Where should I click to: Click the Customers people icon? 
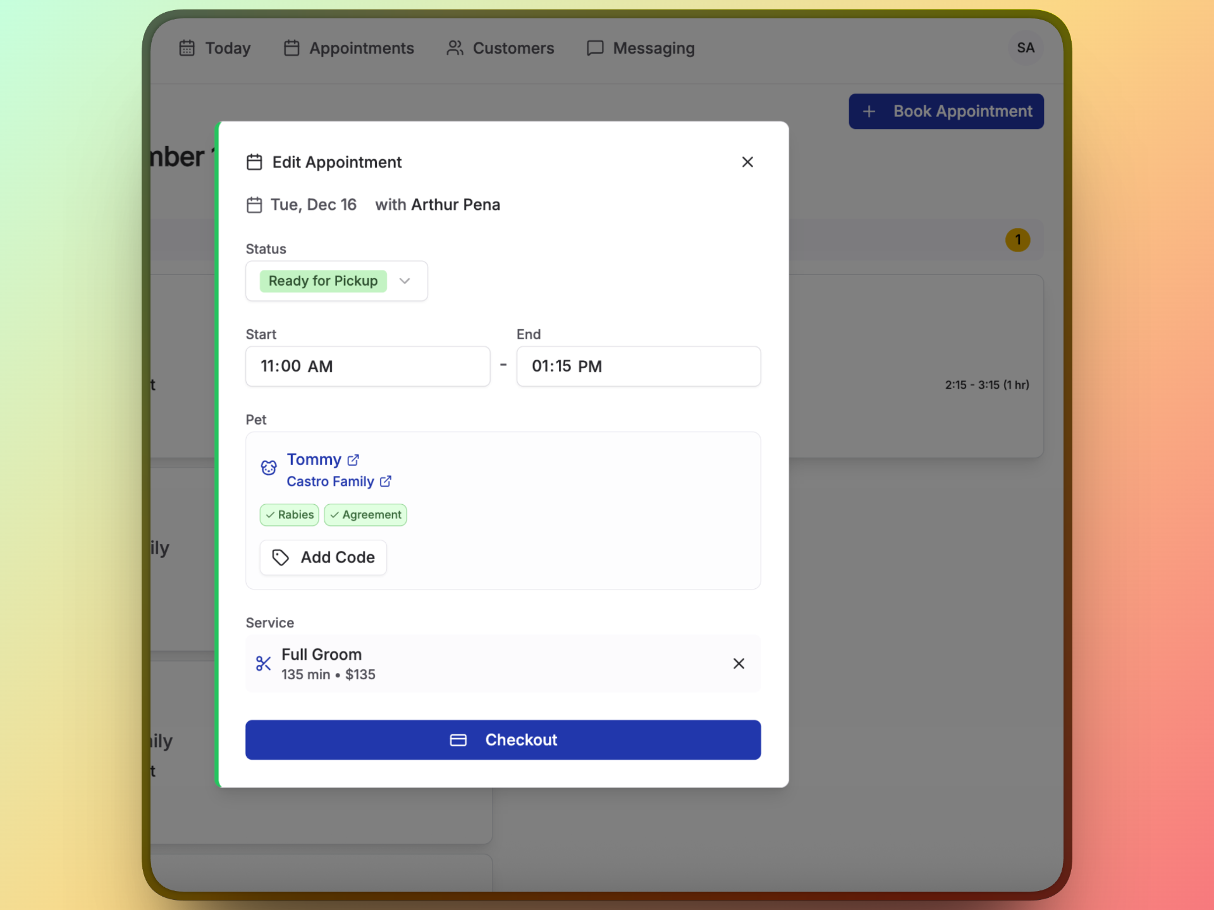point(454,48)
